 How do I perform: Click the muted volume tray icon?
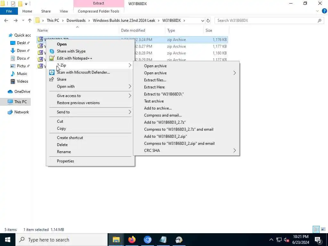[x=286, y=240]
